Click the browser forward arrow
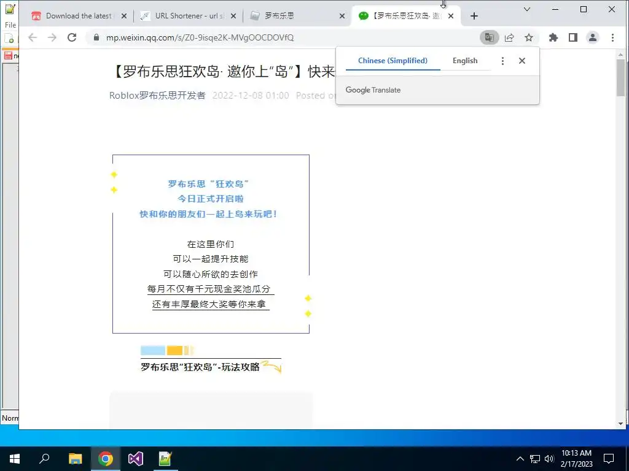Viewport: 629px width, 471px height. (x=52, y=37)
